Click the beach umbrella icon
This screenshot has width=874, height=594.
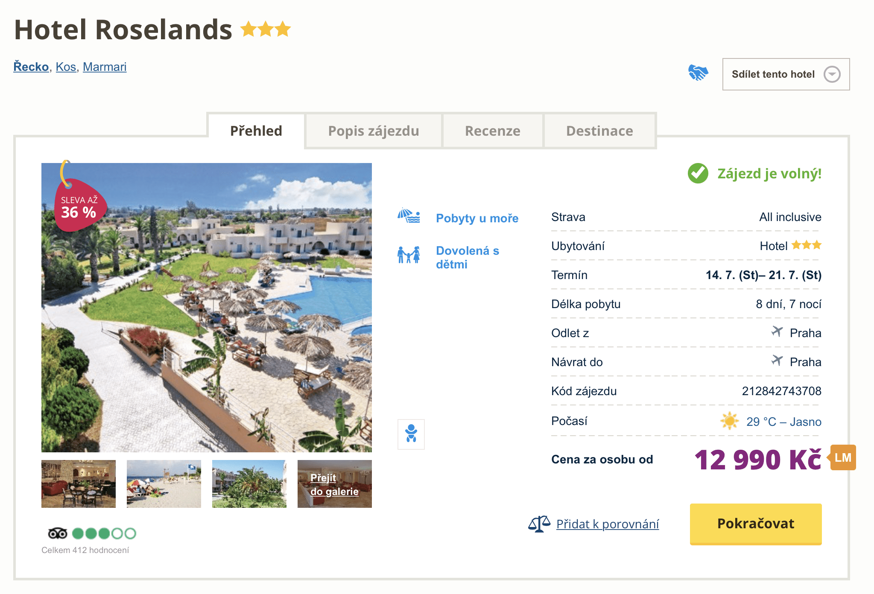pyautogui.click(x=409, y=216)
